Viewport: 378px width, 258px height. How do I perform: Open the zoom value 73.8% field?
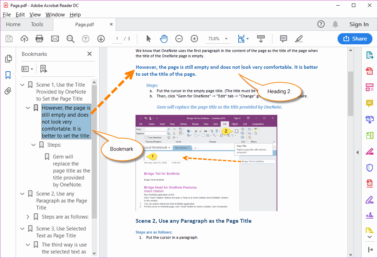[x=214, y=39]
